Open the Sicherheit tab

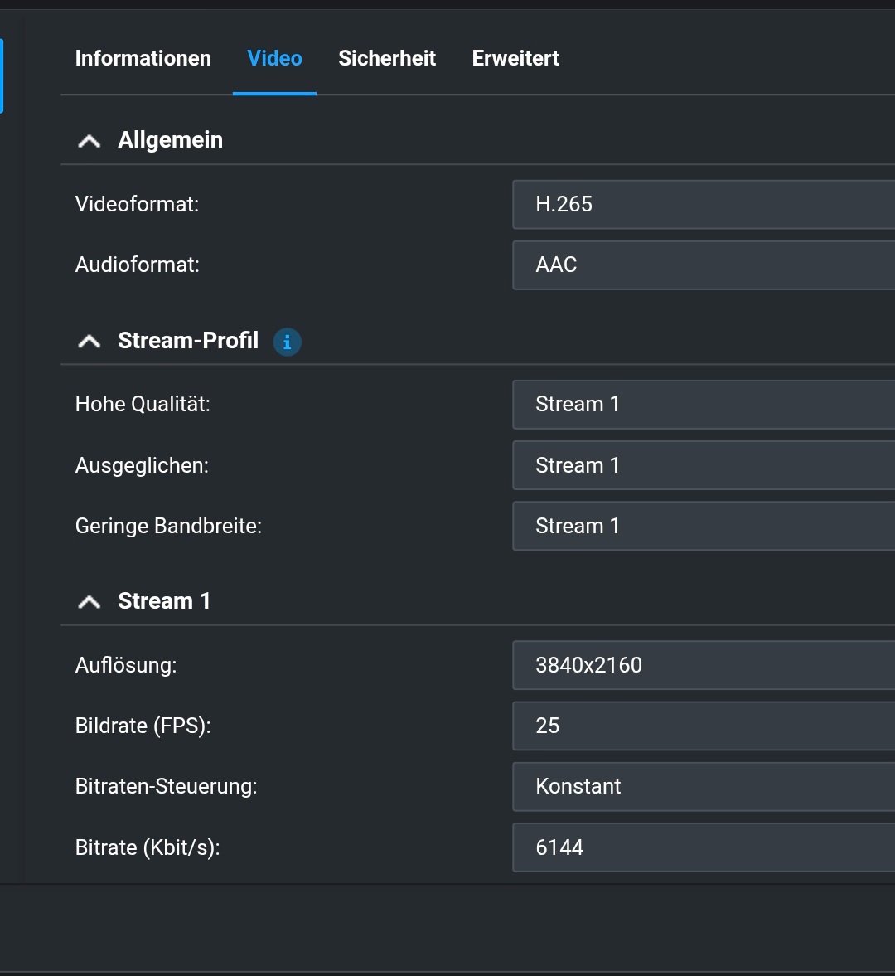tap(387, 58)
